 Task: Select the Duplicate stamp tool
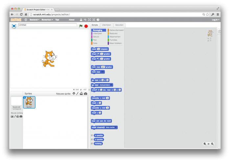point(81,20)
